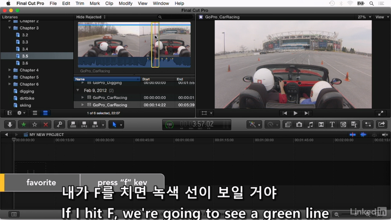Expand the Chapter 6 folder
Image resolution: width=391 pixels, height=220 pixels.
point(10,84)
